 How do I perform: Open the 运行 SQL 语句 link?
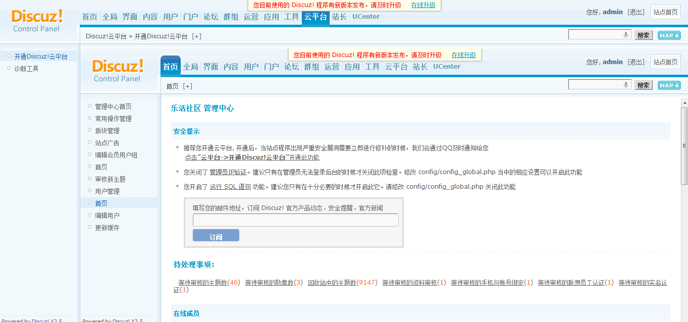pos(230,187)
